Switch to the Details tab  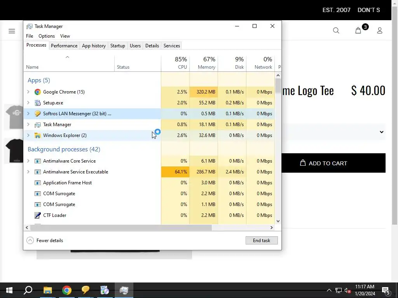[x=152, y=46]
